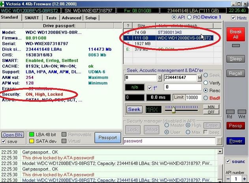
Task: Click the Seek button in acoustic management
Action: click(134, 109)
